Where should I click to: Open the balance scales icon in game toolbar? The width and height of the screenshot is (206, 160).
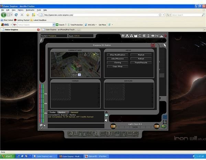(148, 36)
